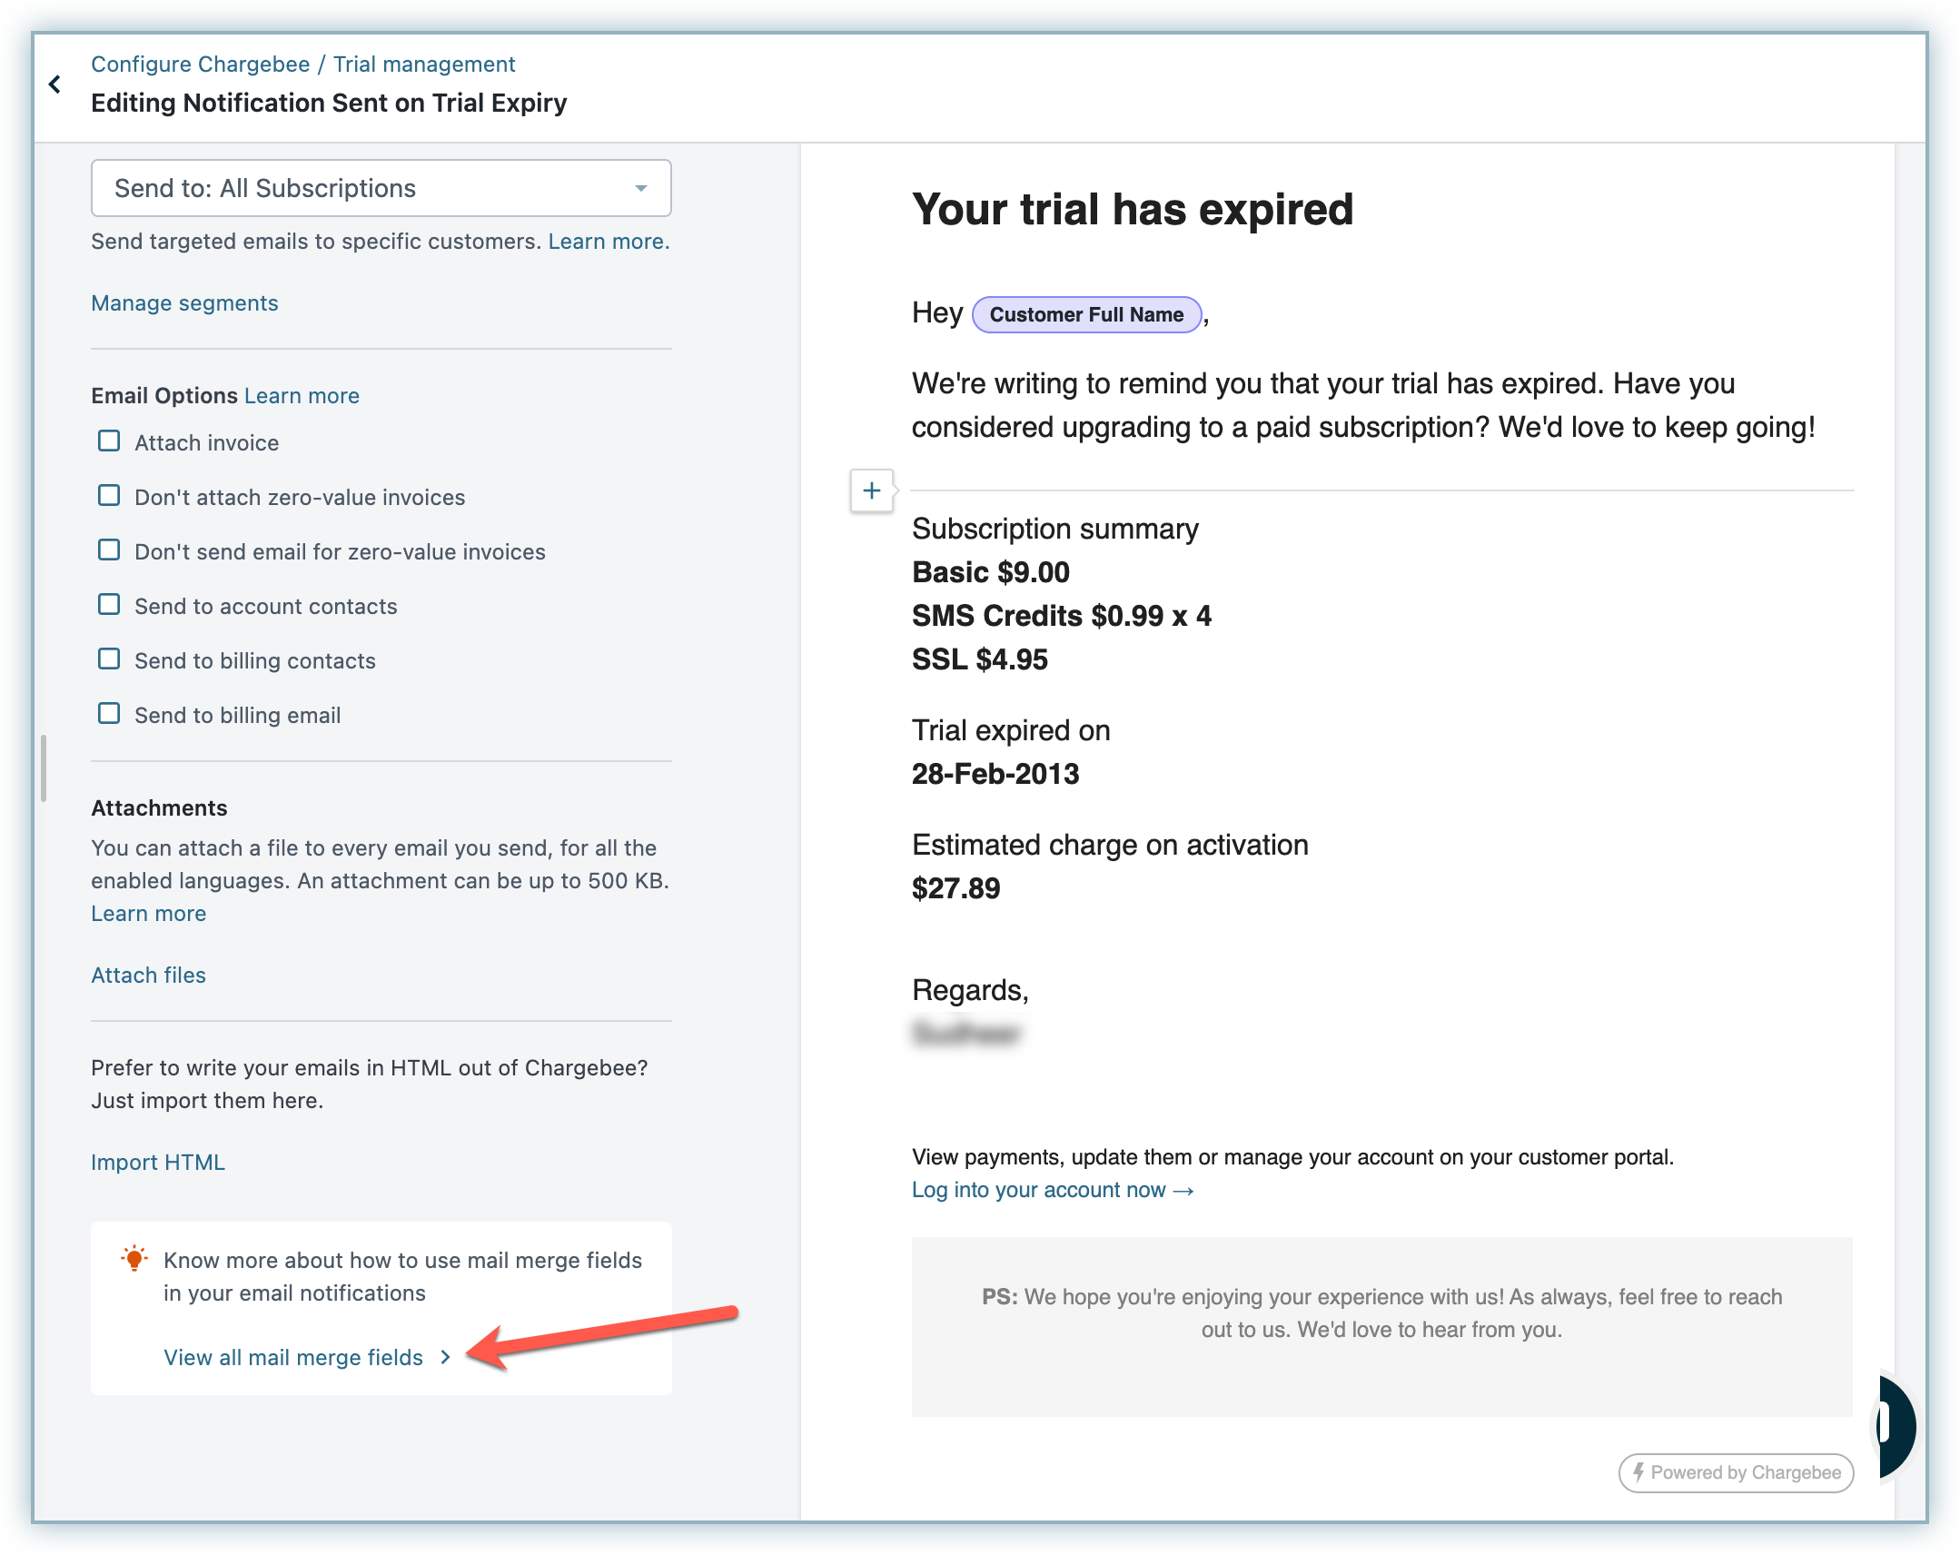Click the Manage segments link
The width and height of the screenshot is (1960, 1555).
184,302
